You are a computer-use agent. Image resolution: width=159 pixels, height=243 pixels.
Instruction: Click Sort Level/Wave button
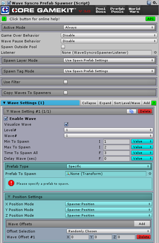(x=127, y=103)
